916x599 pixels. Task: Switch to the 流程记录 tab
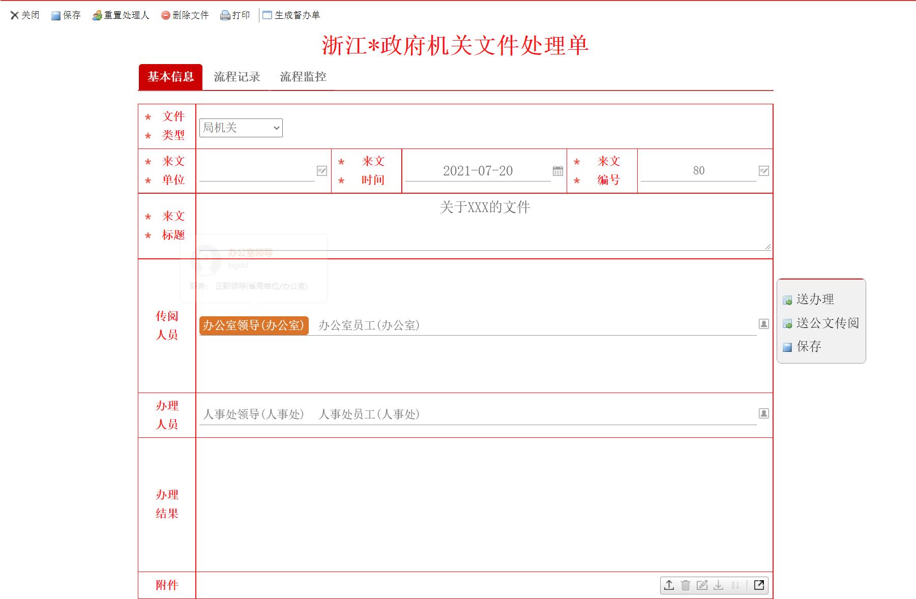coord(237,77)
